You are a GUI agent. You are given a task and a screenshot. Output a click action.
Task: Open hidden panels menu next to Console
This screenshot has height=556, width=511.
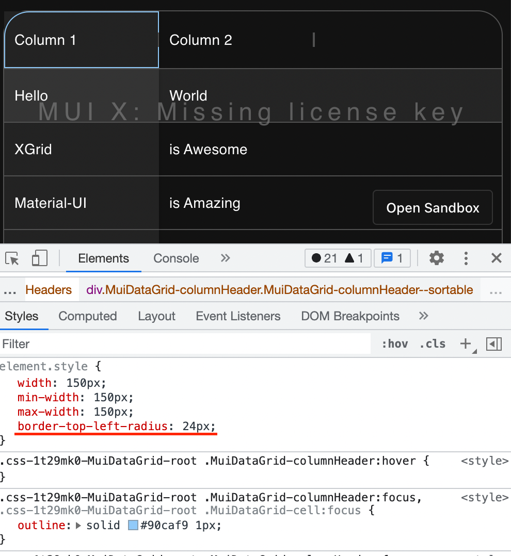(225, 258)
